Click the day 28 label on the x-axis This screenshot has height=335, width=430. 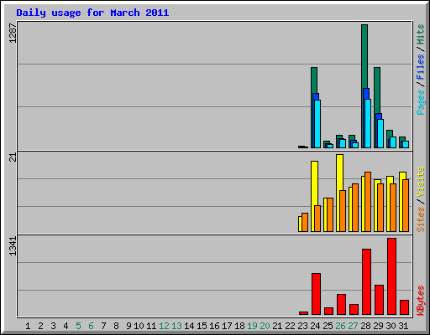coord(365,326)
